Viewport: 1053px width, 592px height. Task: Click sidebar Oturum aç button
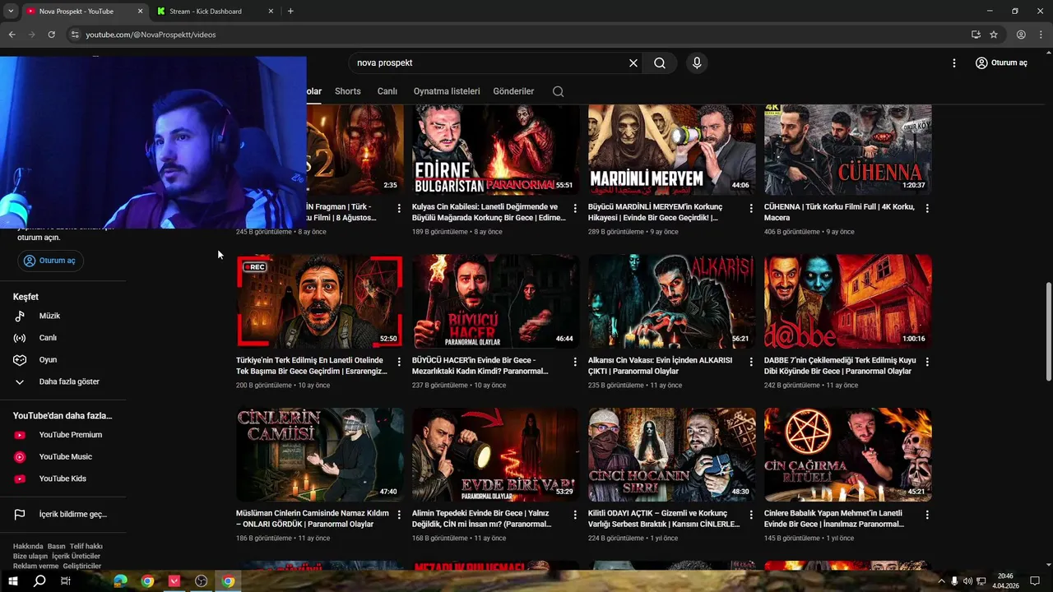pos(49,261)
